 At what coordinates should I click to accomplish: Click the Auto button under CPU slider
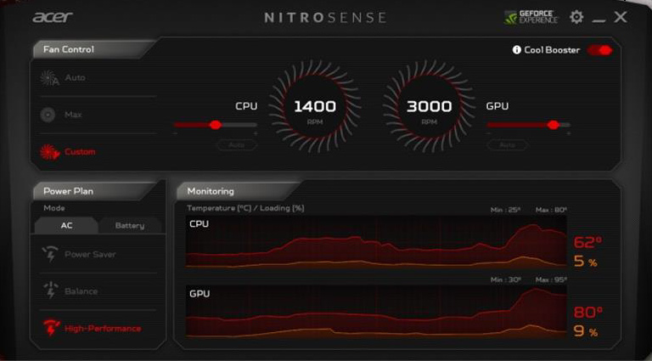click(237, 144)
